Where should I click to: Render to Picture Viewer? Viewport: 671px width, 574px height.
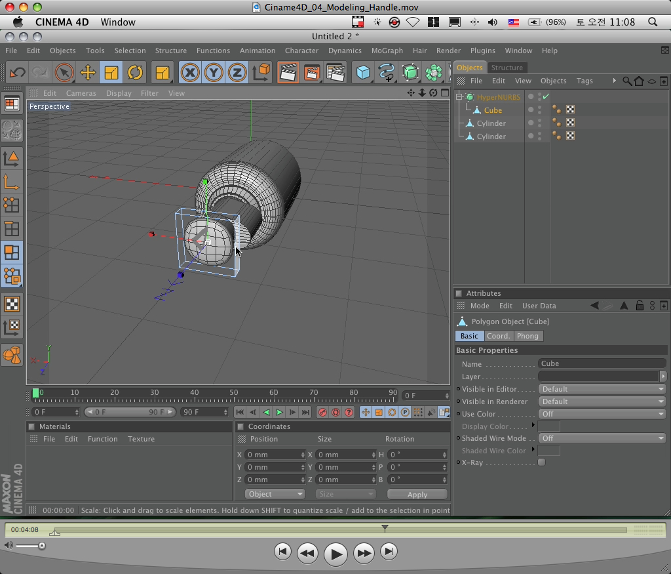coord(312,72)
